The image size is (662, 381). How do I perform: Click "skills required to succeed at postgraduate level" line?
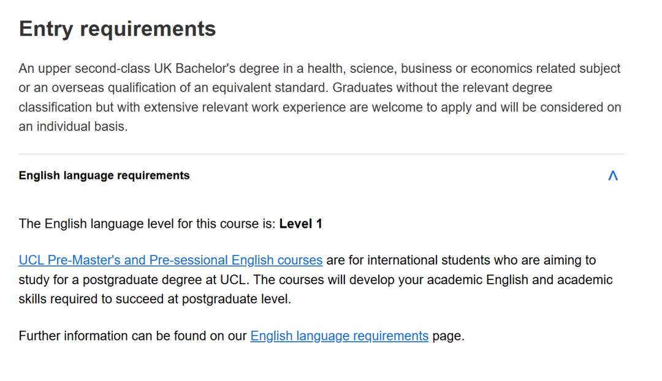click(154, 300)
